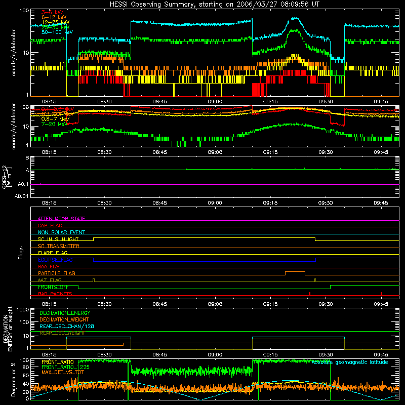The width and height of the screenshot is (405, 405).
Task: Click the 08:30 tick under the GOES plot
Action: pos(104,203)
